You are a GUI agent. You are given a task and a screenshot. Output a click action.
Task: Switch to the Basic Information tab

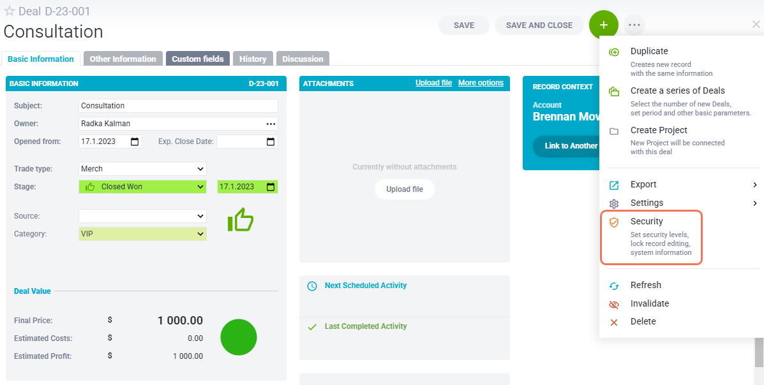point(41,59)
